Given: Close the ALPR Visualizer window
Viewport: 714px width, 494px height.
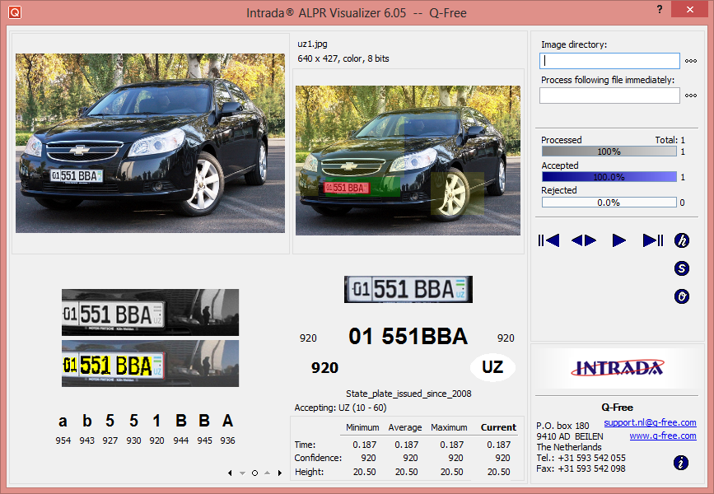Looking at the screenshot, I should [x=690, y=10].
